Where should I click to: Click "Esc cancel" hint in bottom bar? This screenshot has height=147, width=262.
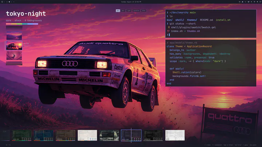(x=253, y=145)
